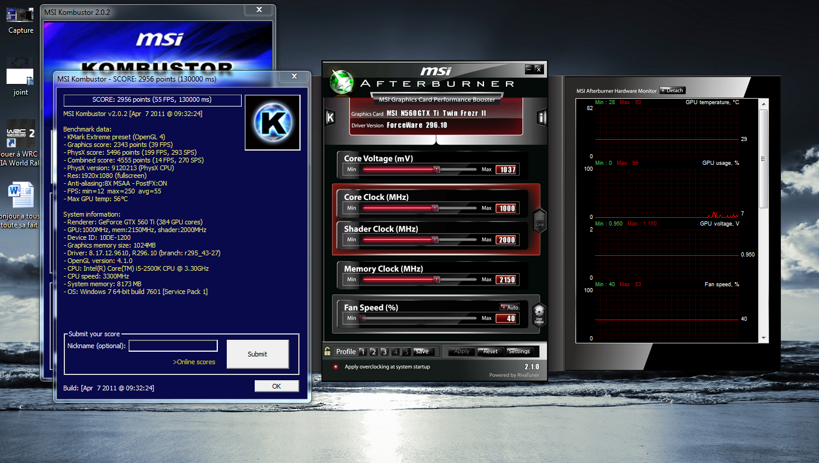Screen dimensions: 819x463
Task: Click the Core Voltage slider handle
Action: pos(436,169)
